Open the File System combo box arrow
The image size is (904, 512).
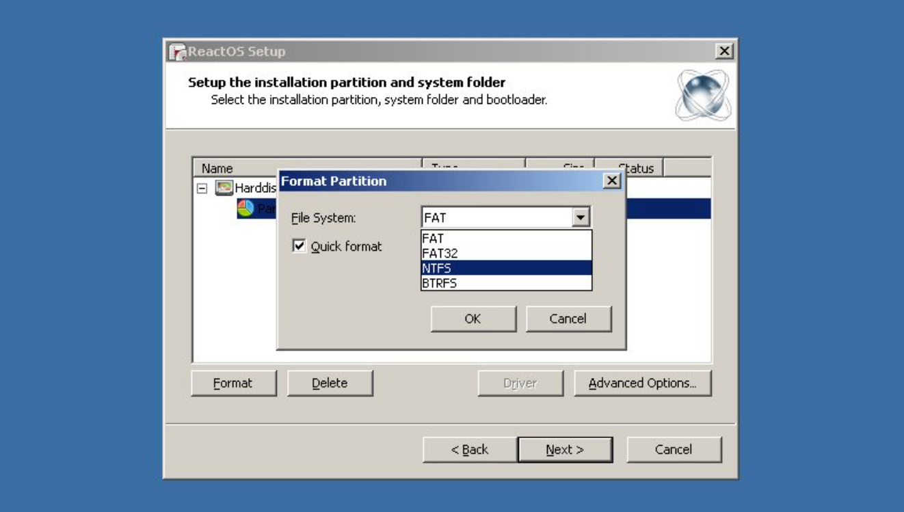click(581, 218)
